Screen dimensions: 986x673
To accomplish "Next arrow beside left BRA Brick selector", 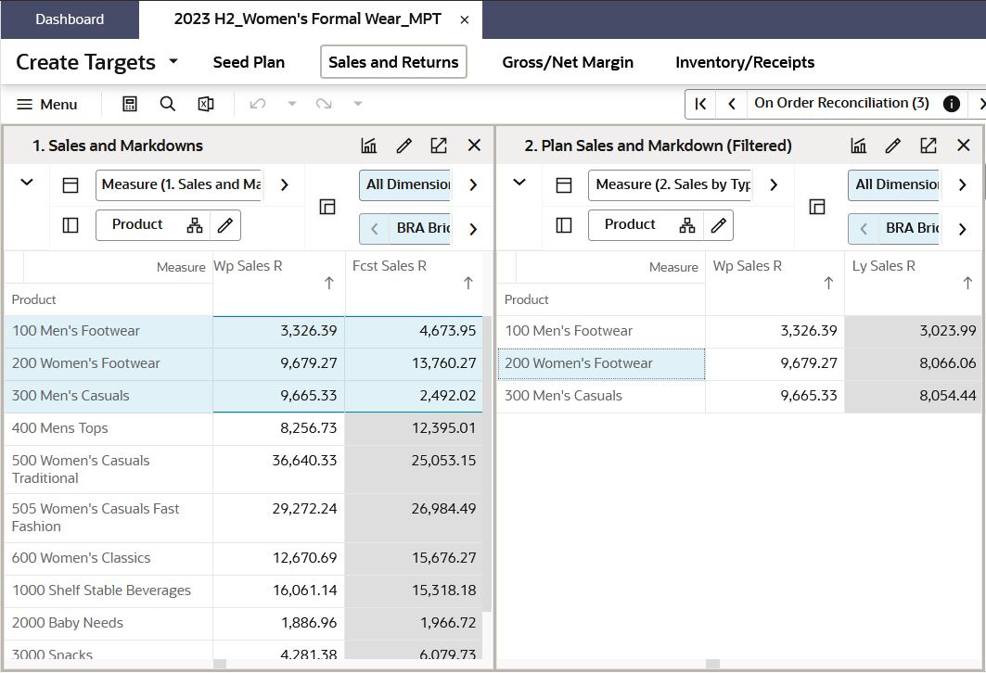I will pyautogui.click(x=473, y=229).
